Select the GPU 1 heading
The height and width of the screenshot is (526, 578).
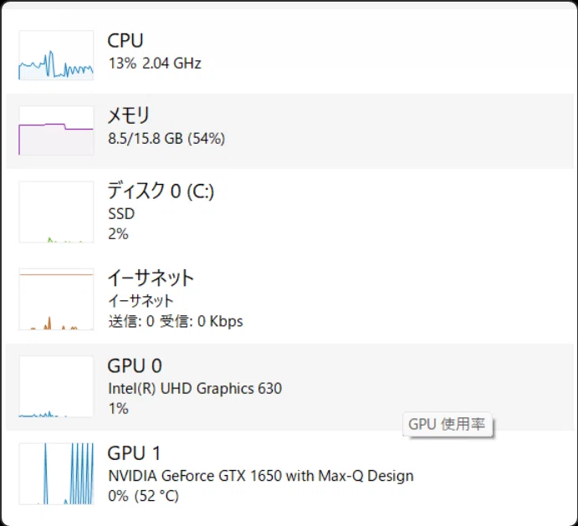[134, 453]
